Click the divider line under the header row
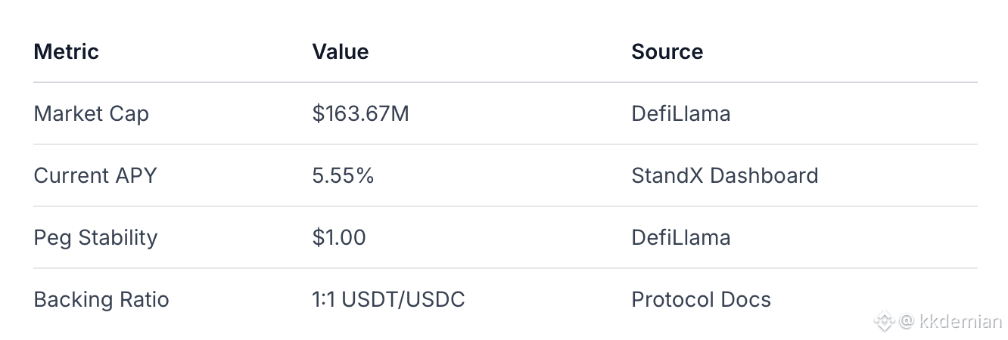Screen dimensions: 1008x340 [x=505, y=82]
